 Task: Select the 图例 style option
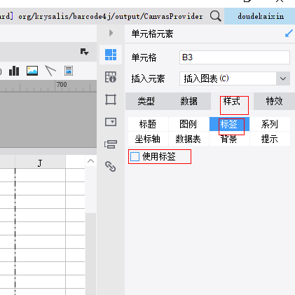click(x=188, y=124)
